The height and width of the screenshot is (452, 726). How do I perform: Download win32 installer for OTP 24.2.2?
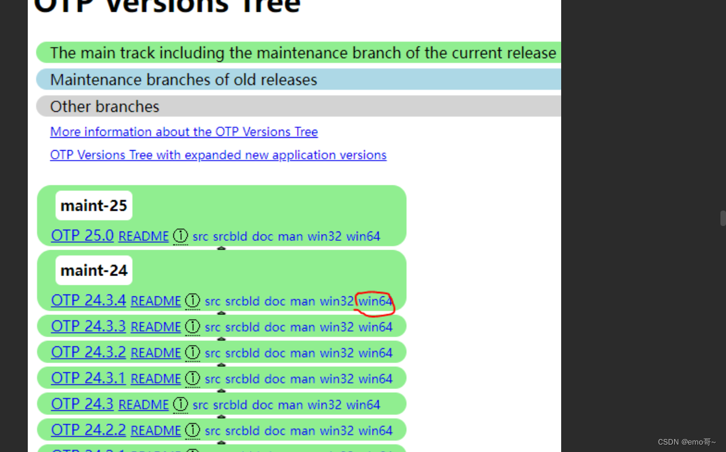(336, 431)
